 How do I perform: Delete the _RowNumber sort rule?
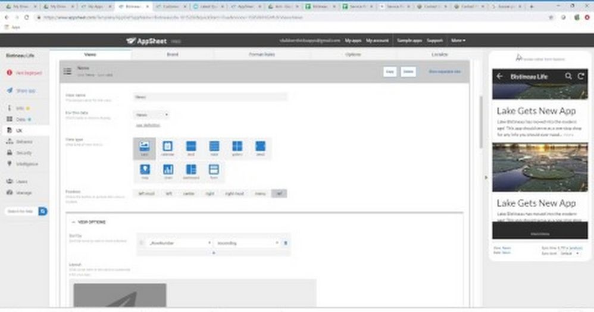point(286,243)
